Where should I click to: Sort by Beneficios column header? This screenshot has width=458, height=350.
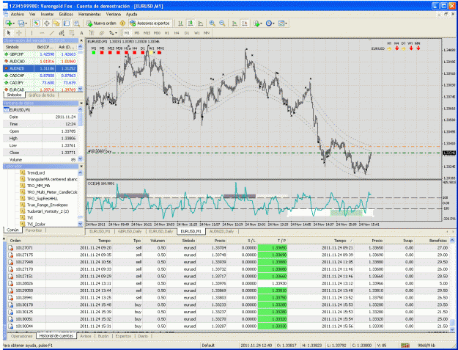click(437, 241)
